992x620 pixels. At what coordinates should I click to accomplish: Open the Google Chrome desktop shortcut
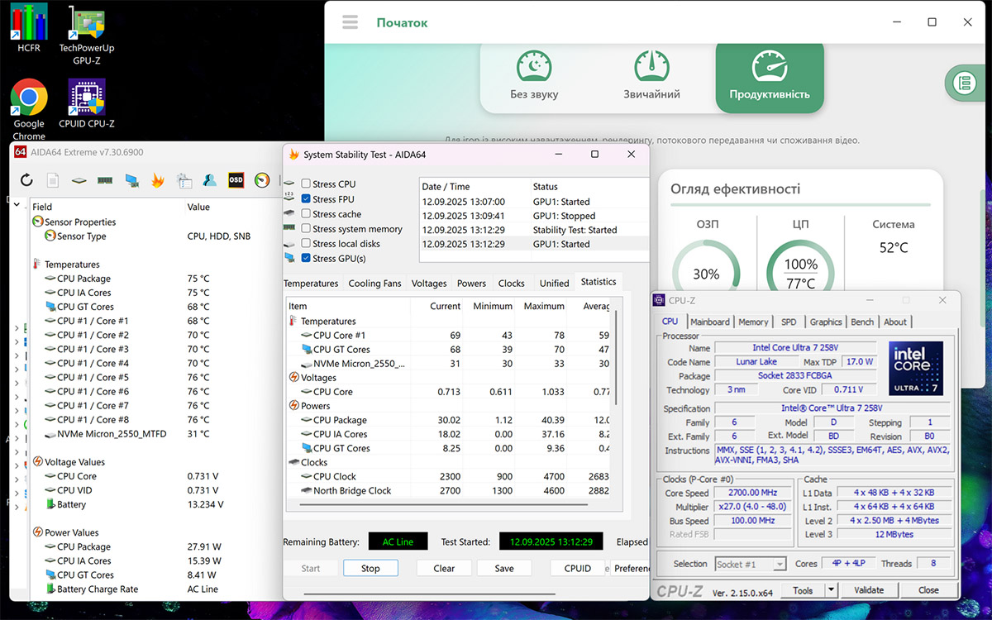pos(29,110)
